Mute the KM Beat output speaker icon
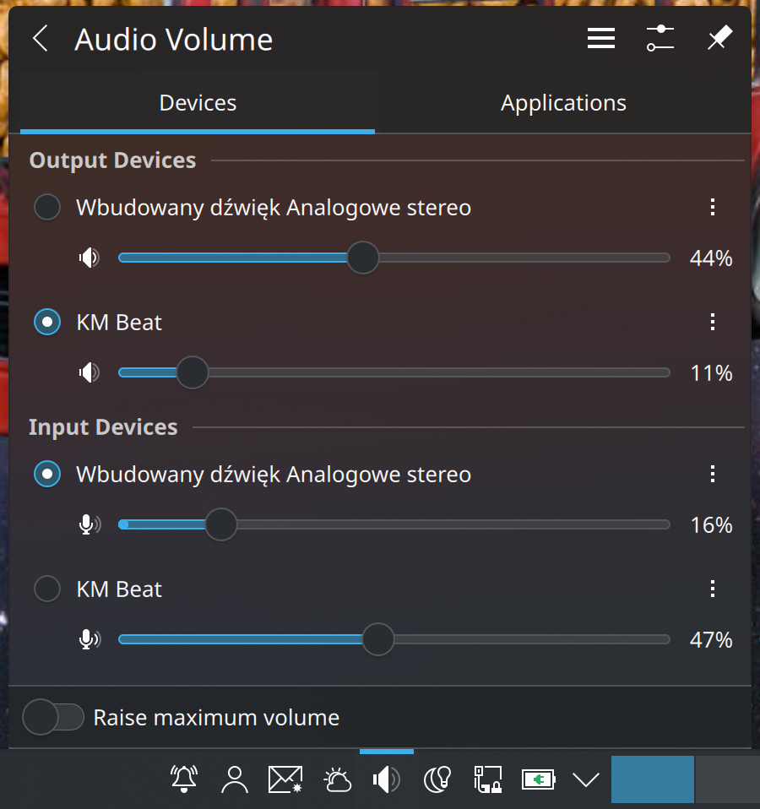 [x=89, y=372]
